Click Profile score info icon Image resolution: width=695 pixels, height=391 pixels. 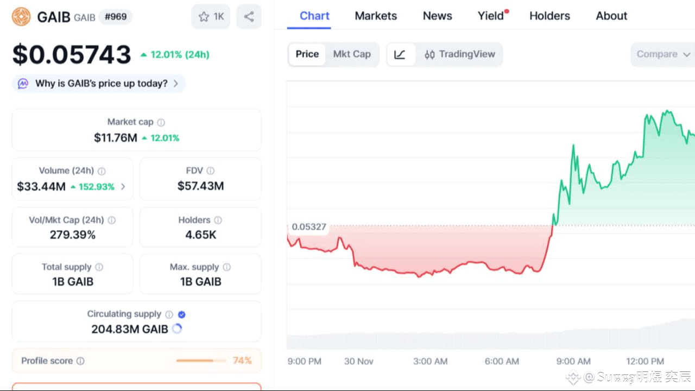tap(80, 361)
